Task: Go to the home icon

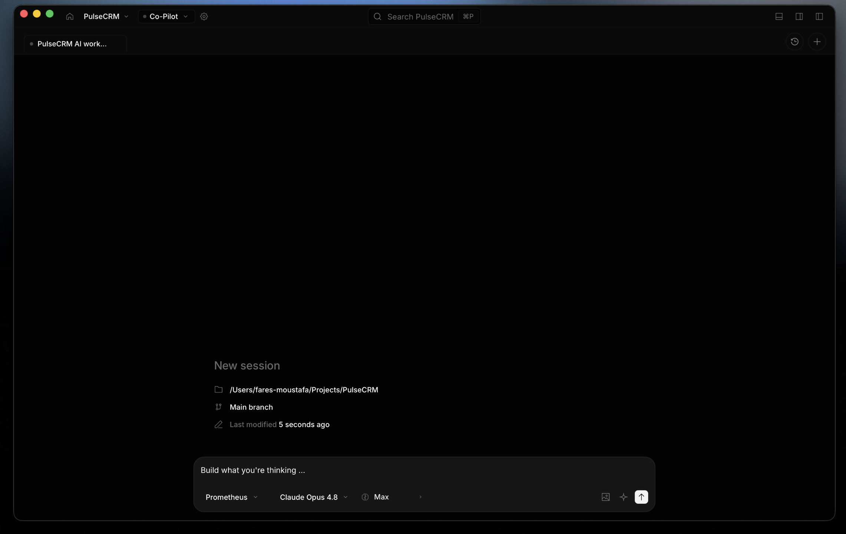Action: click(70, 17)
